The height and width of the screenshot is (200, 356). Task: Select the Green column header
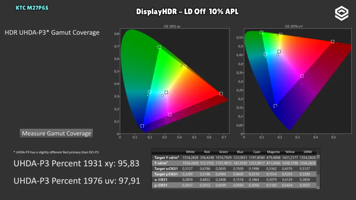point(224,152)
